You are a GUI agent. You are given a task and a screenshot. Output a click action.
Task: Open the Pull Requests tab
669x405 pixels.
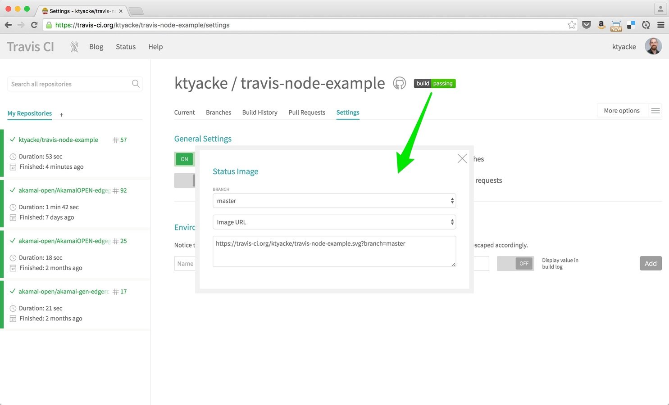point(307,112)
